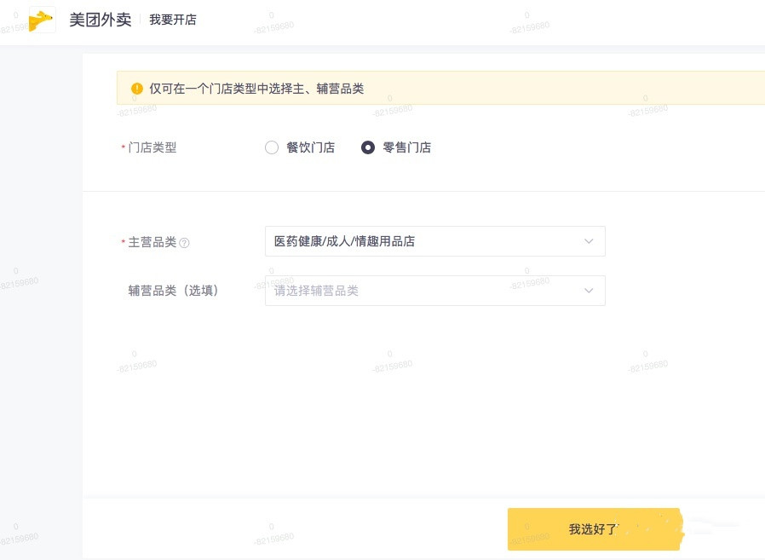Click the warning icon in the yellow banner
This screenshot has width=765, height=560.
point(136,88)
